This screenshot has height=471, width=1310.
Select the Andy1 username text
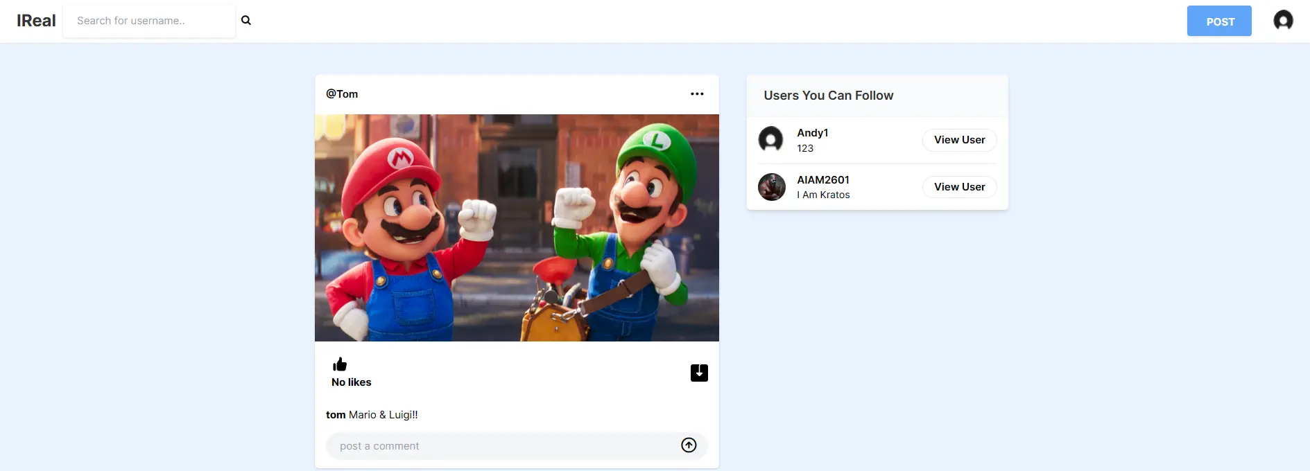coord(812,133)
